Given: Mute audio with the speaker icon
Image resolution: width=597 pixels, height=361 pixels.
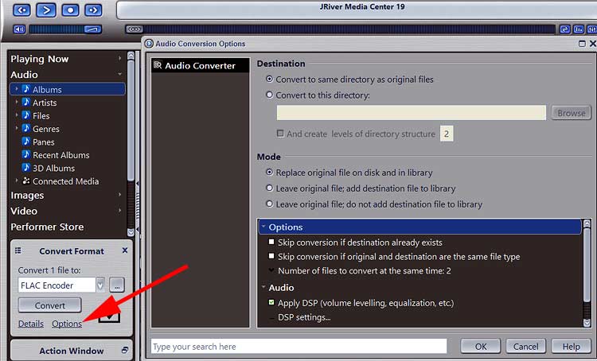Looking at the screenshot, I should (18, 29).
